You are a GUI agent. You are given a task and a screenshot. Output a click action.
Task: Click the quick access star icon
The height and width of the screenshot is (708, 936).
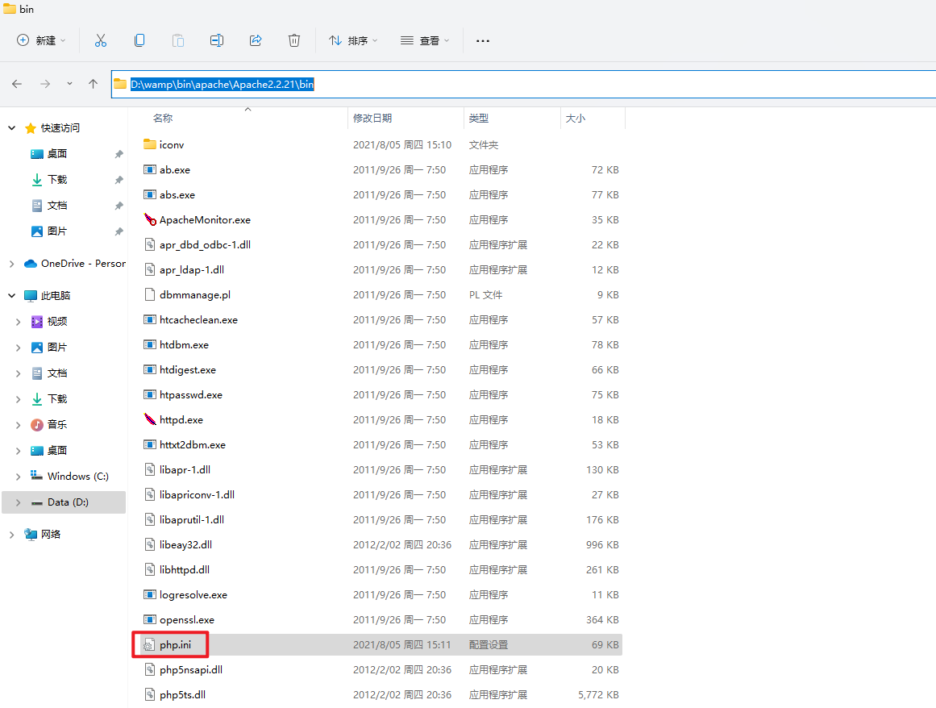(x=31, y=127)
